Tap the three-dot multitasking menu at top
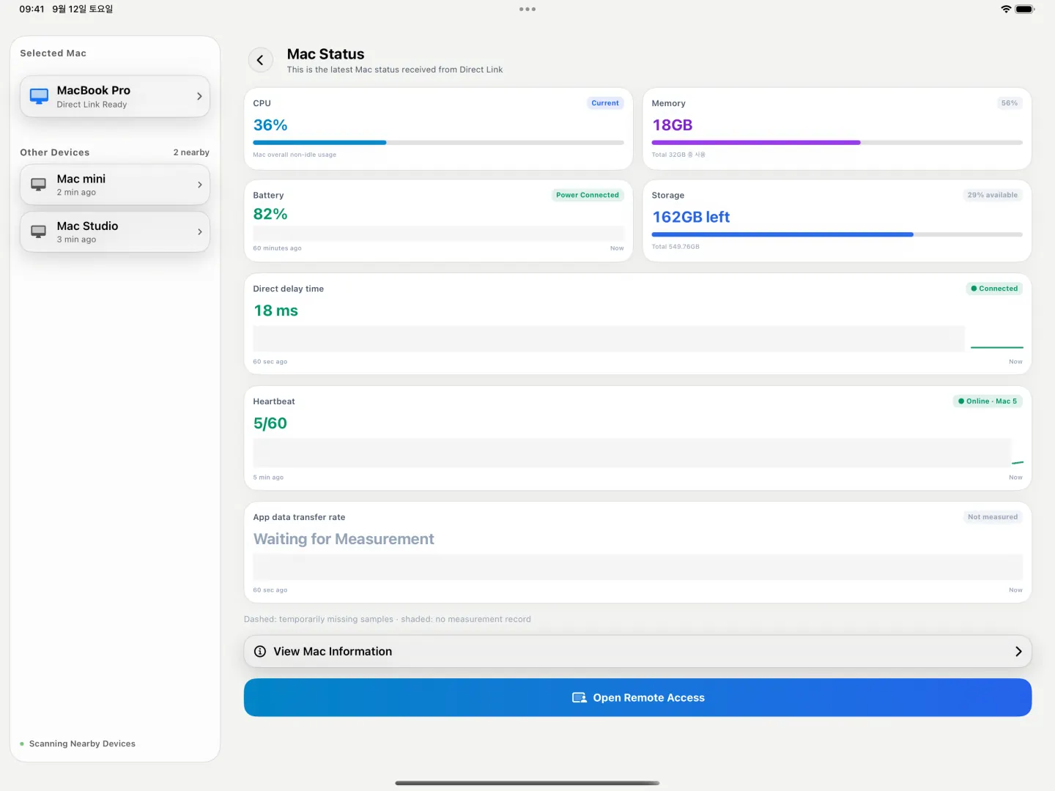 pos(527,10)
